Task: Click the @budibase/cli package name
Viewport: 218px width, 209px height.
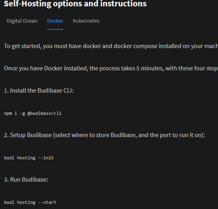Action: 44,113
